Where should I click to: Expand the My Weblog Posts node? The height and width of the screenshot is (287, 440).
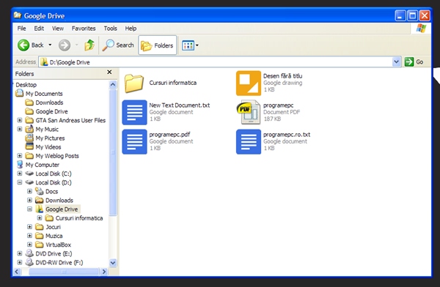coord(19,156)
